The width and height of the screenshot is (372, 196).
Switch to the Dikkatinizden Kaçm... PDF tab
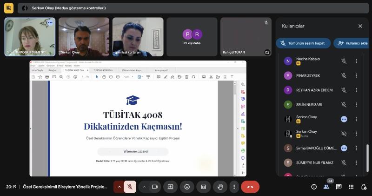(133, 70)
